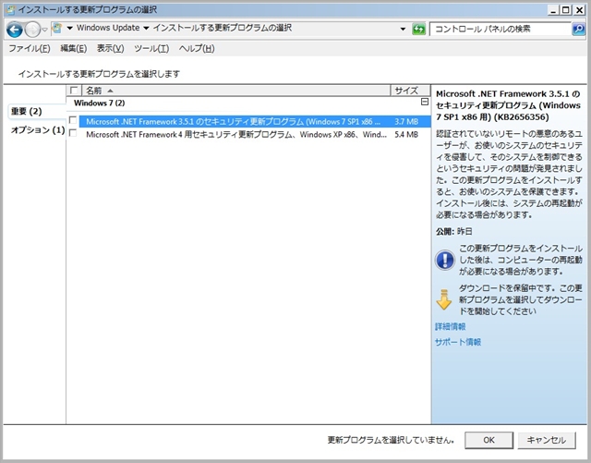The width and height of the screenshot is (591, 463).
Task: Select the .NET Framework 3.5.1 security update row
Action: 255,121
